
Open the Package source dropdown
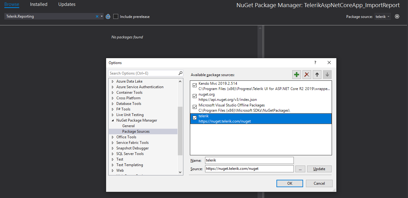click(x=382, y=16)
